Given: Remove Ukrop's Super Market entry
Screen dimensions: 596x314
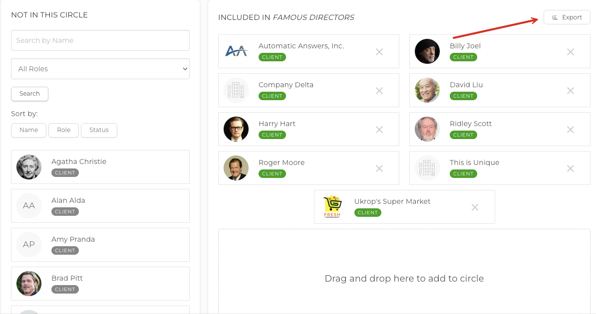Looking at the screenshot, I should coord(475,207).
